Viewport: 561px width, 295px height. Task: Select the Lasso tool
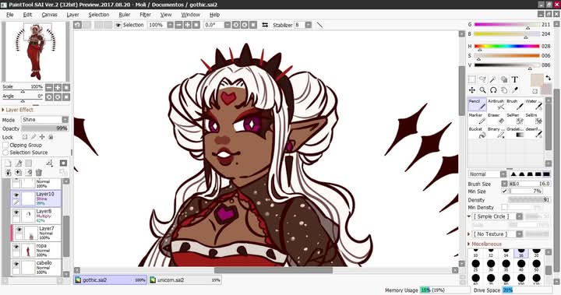coord(482,79)
